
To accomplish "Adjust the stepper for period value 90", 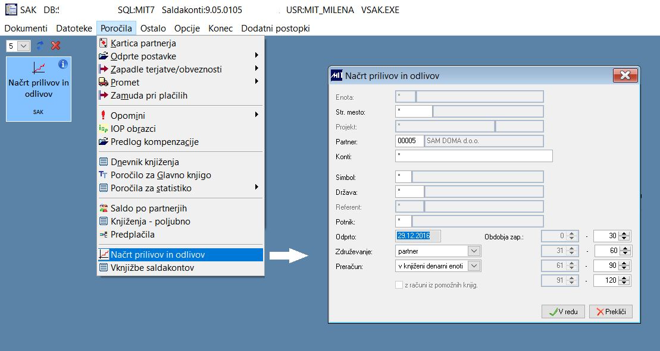I will [625, 265].
